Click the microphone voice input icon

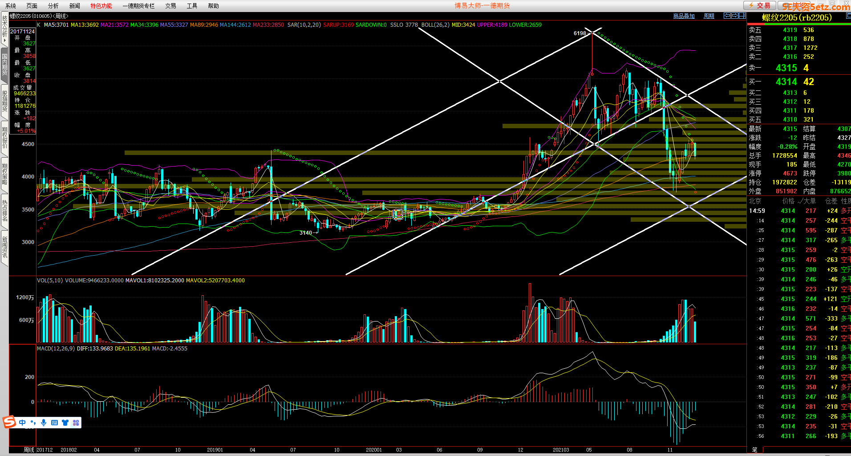coord(44,423)
